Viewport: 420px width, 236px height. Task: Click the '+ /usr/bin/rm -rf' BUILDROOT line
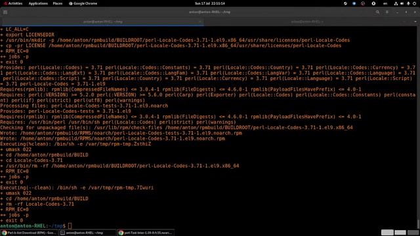click(119, 166)
